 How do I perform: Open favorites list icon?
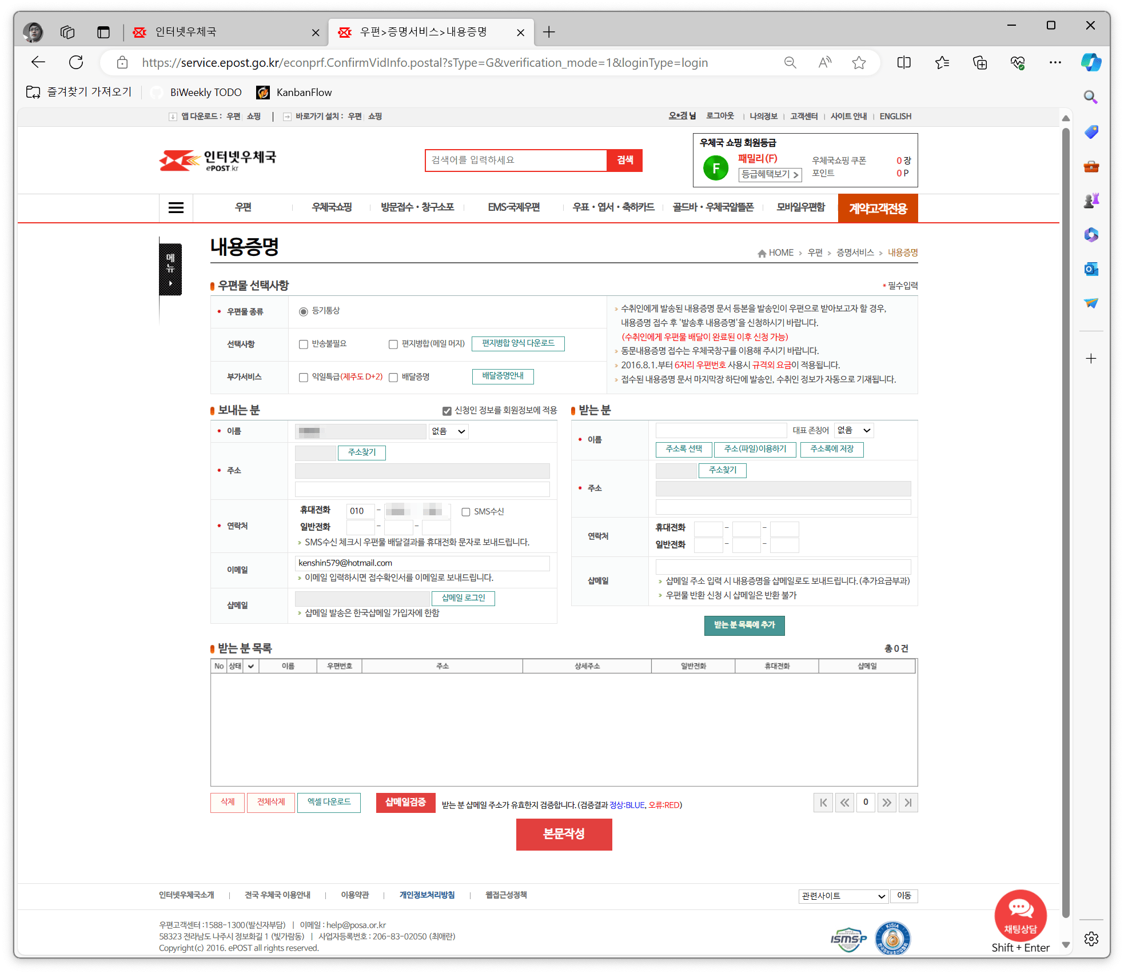pos(942,62)
